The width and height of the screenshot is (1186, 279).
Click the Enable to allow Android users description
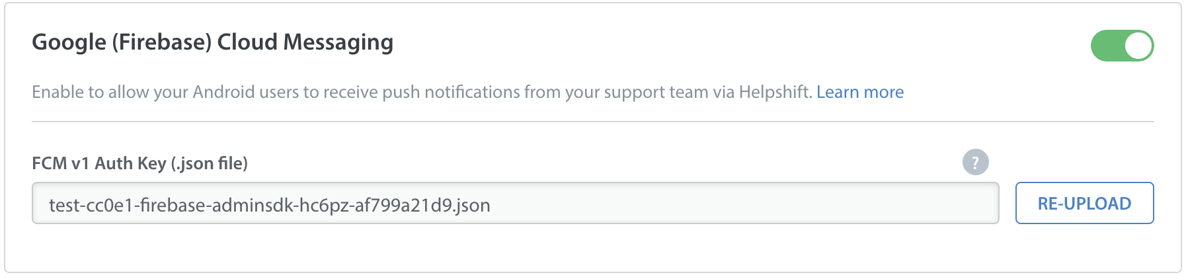tap(422, 92)
